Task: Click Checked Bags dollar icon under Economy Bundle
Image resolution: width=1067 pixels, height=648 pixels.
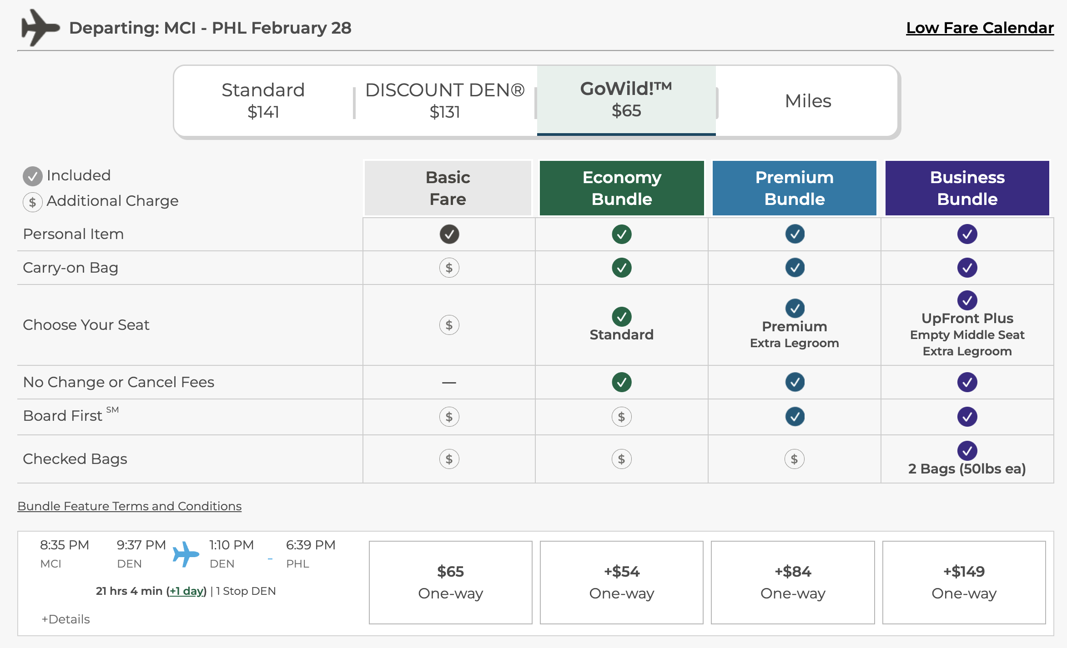Action: click(x=622, y=459)
